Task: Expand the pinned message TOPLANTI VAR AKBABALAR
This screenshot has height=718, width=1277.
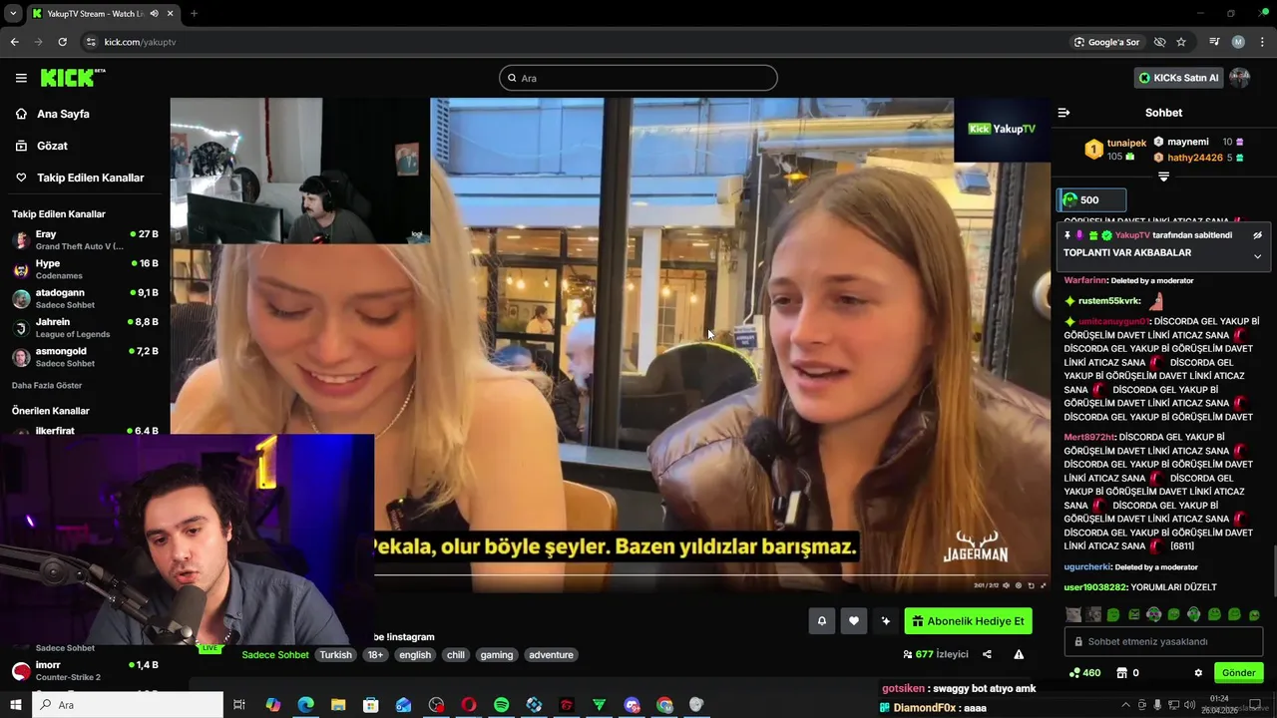Action: pyautogui.click(x=1257, y=256)
